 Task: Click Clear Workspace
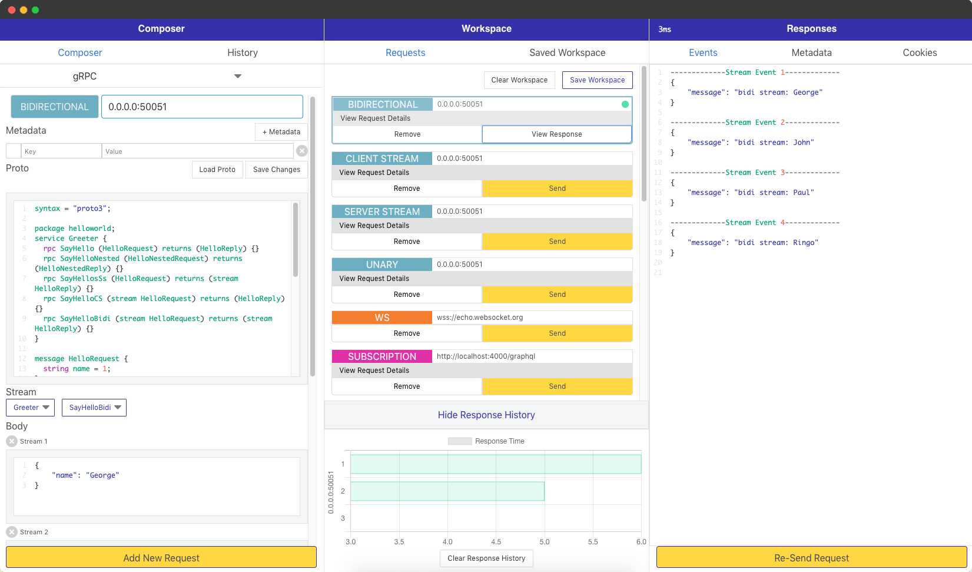tap(519, 80)
